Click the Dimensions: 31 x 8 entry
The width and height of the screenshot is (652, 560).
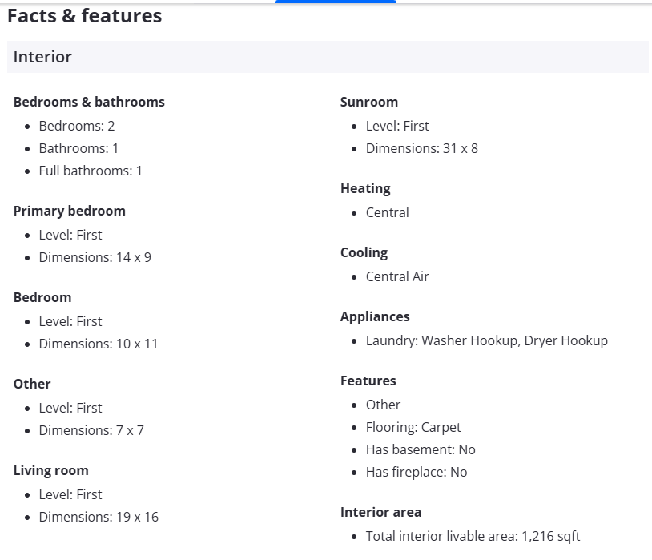[x=422, y=148]
